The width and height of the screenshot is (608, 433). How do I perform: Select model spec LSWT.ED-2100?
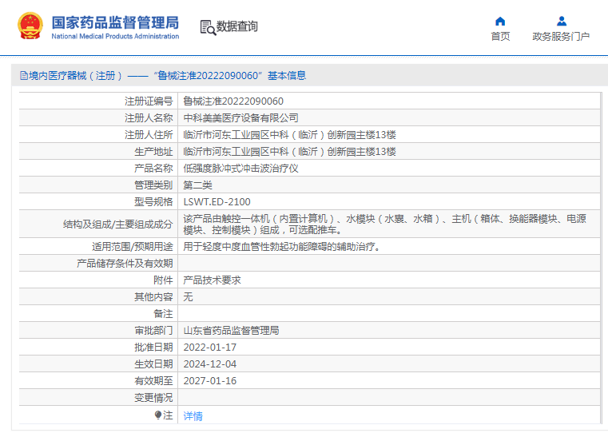point(217,202)
